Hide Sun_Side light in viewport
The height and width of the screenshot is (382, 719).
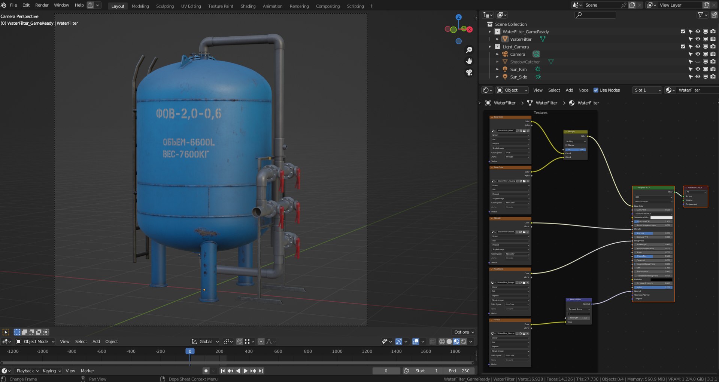(698, 77)
